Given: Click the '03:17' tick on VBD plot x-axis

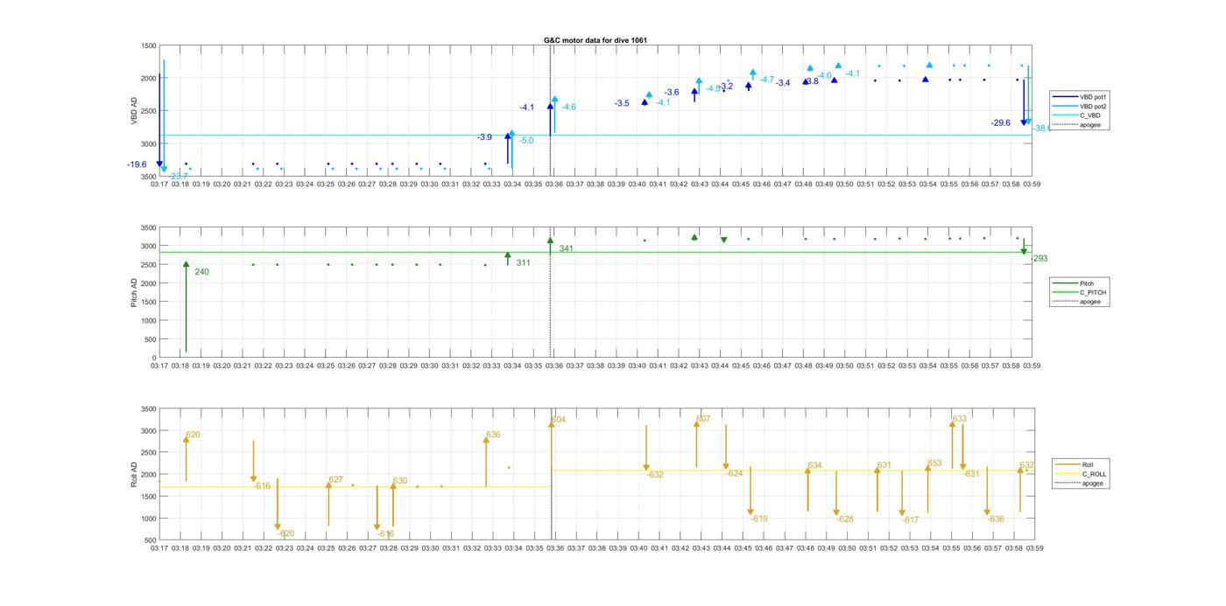Looking at the screenshot, I should point(159,185).
